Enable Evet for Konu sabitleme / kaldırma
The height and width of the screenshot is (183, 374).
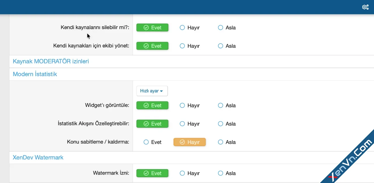[146, 142]
